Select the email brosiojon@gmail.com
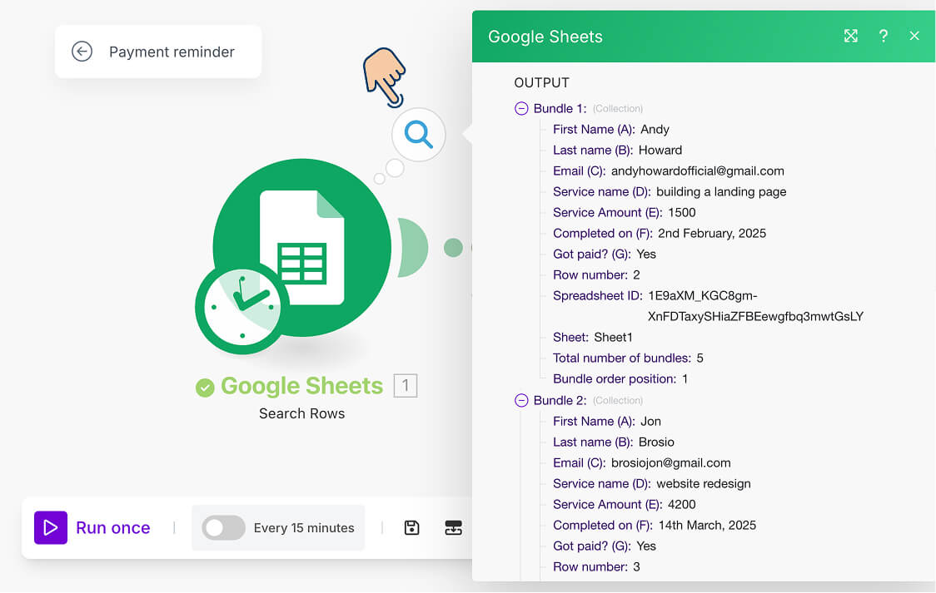This screenshot has width=936, height=593. [671, 463]
